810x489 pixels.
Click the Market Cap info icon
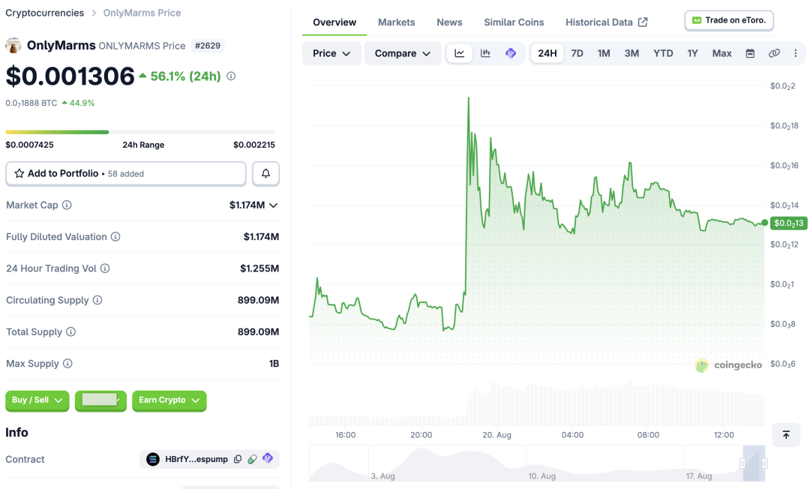click(67, 205)
